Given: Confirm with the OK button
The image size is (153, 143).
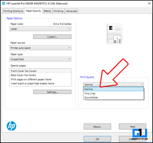Looking at the screenshot, I should [x=97, y=139].
